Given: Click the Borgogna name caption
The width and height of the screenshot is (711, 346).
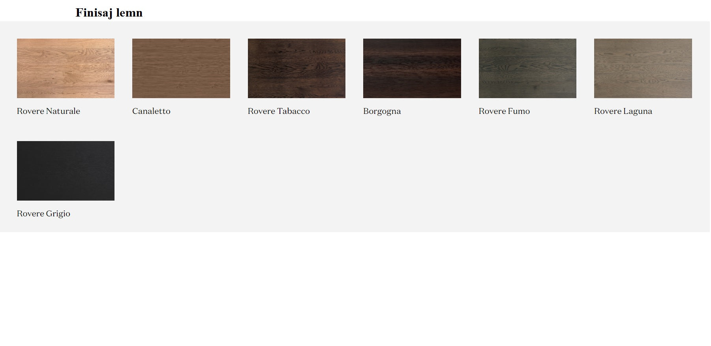Looking at the screenshot, I should pos(382,112).
